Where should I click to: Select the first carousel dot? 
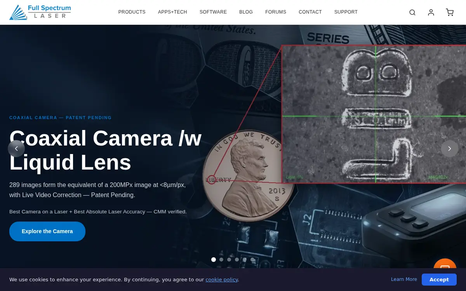coord(214,260)
